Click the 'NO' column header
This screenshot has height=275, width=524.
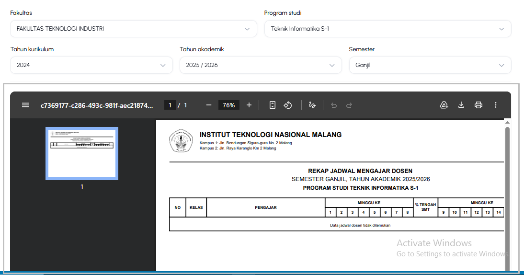pyautogui.click(x=177, y=207)
